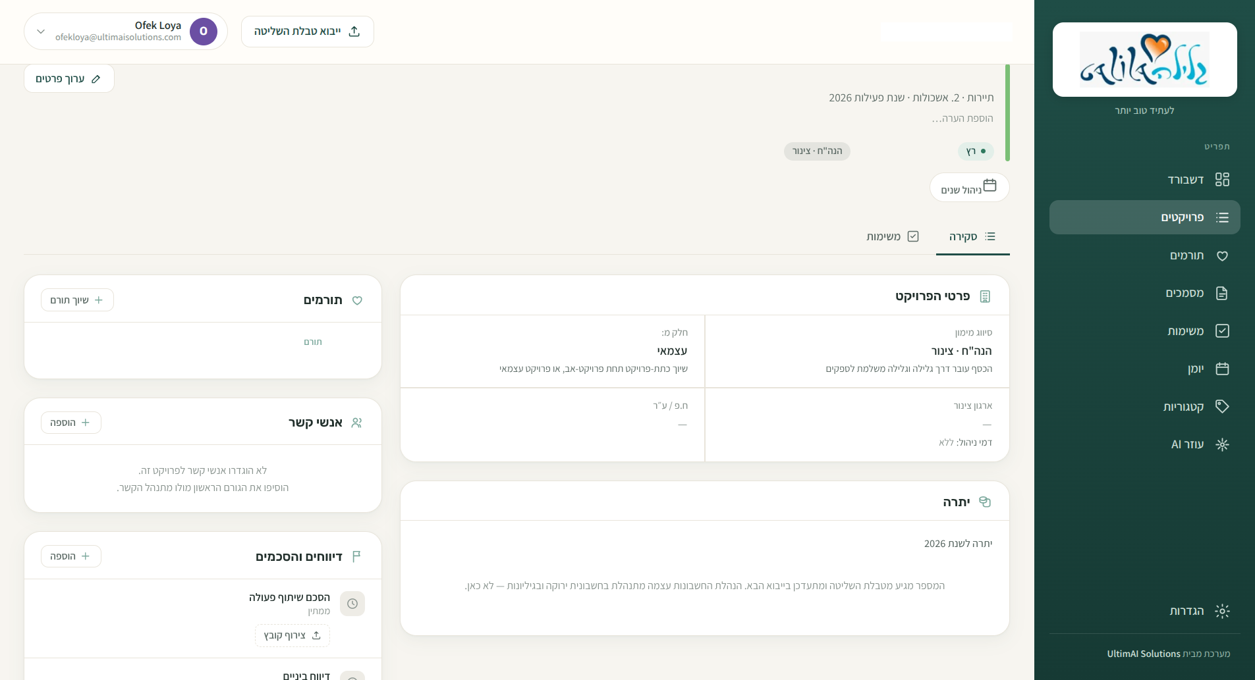Viewport: 1255px width, 680px height.
Task: Open the קטגוריות tag icon
Action: click(1222, 406)
